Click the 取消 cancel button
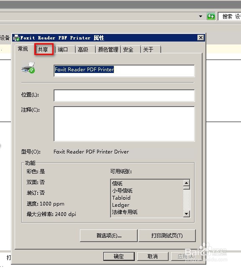This screenshot has width=241, height=268. pos(153,256)
